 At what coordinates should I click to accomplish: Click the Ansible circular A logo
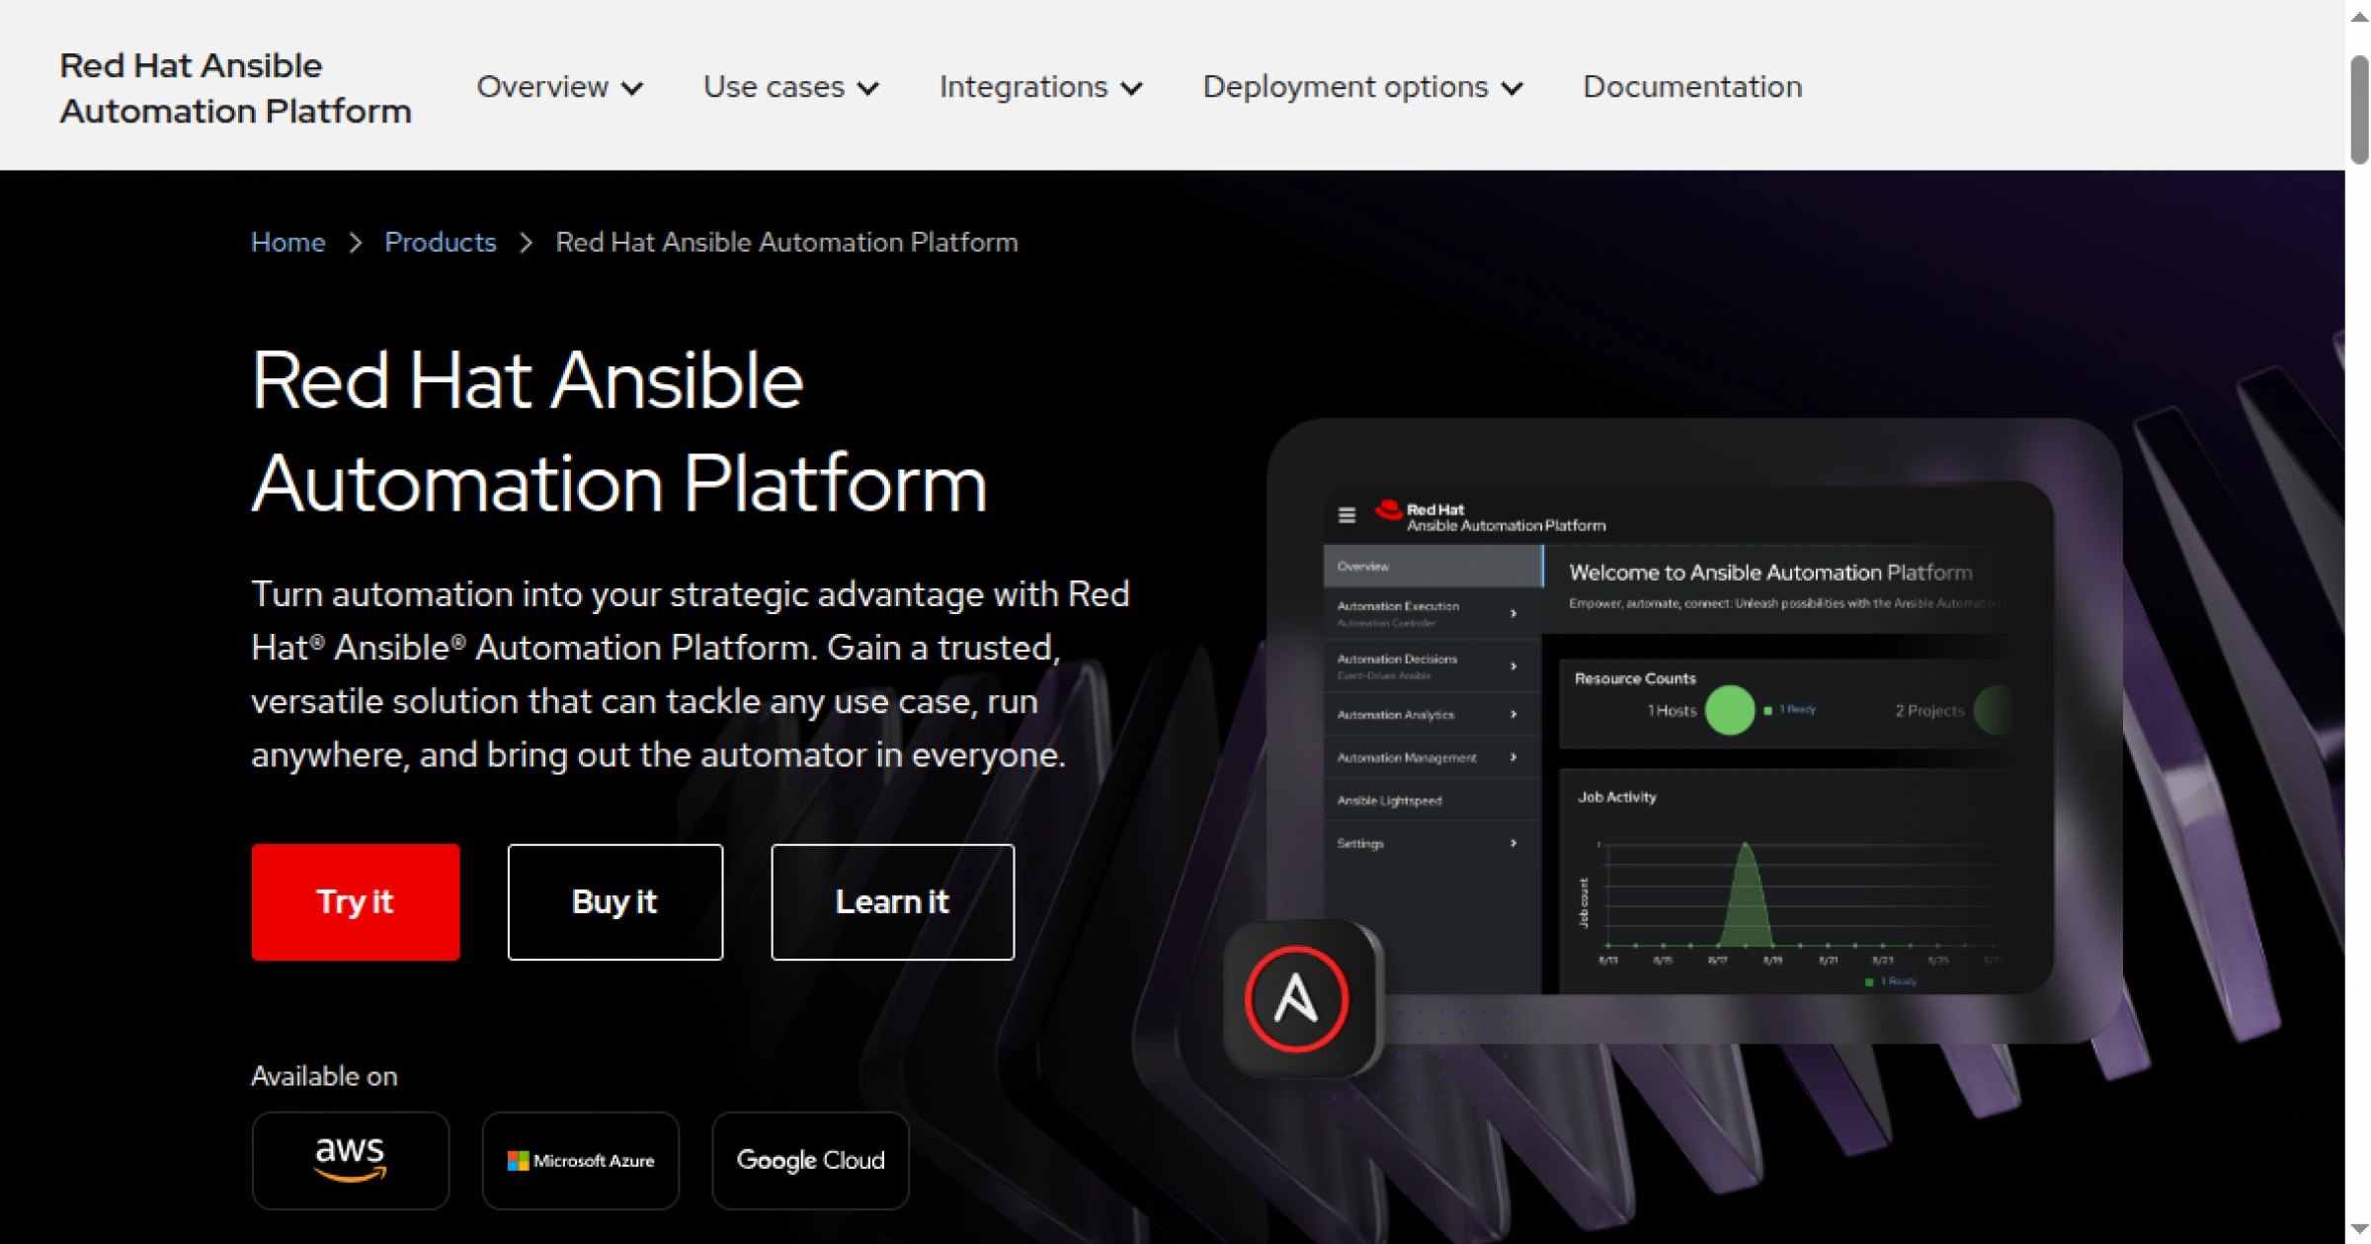coord(1296,998)
